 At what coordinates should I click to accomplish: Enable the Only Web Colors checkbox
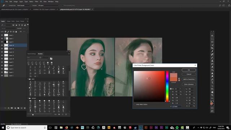(x=135, y=104)
